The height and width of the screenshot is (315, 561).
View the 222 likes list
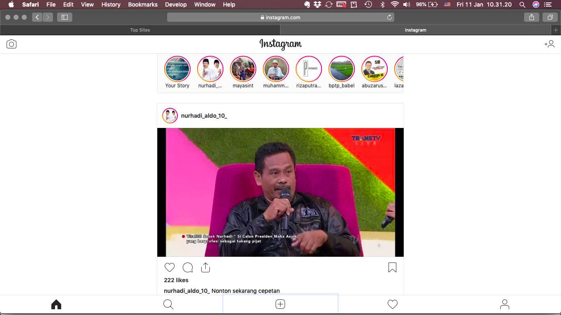click(x=176, y=280)
